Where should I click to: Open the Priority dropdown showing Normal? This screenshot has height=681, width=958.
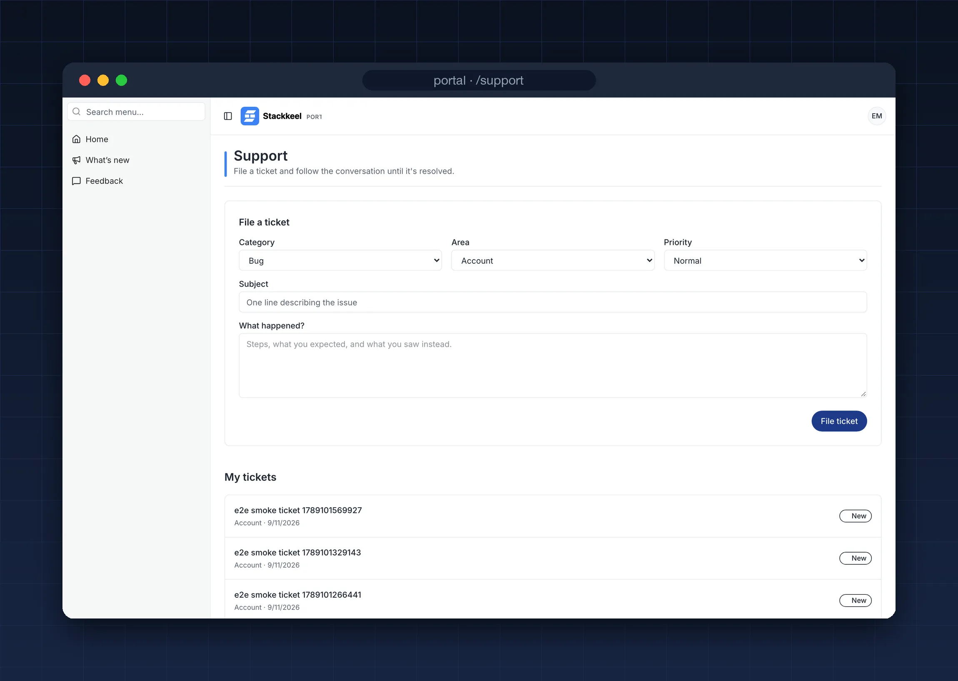click(765, 260)
